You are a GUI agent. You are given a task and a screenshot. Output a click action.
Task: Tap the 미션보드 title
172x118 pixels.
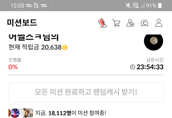pos(22,23)
